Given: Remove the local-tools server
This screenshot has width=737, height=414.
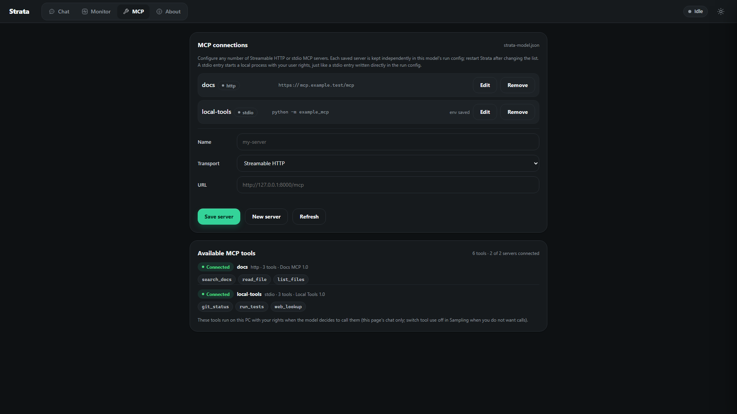Looking at the screenshot, I should (517, 112).
